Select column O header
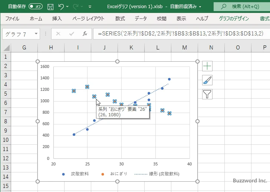 point(238,48)
